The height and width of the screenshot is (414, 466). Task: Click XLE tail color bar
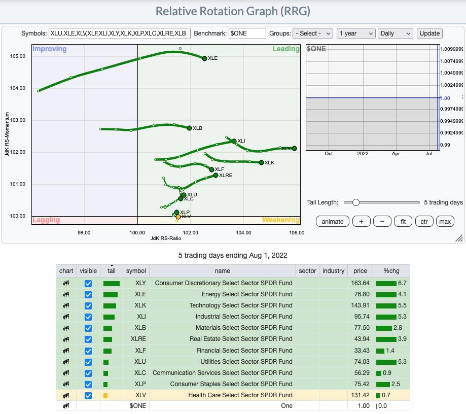click(x=111, y=295)
